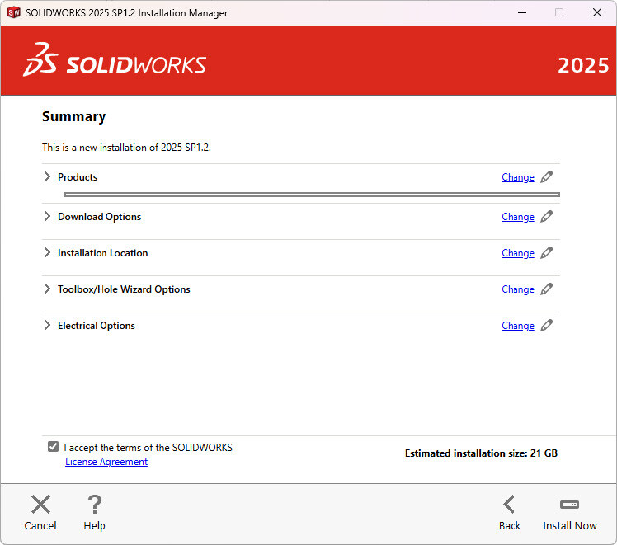Image resolution: width=617 pixels, height=545 pixels.
Task: Expand the Download Options section chevron
Action: (48, 216)
